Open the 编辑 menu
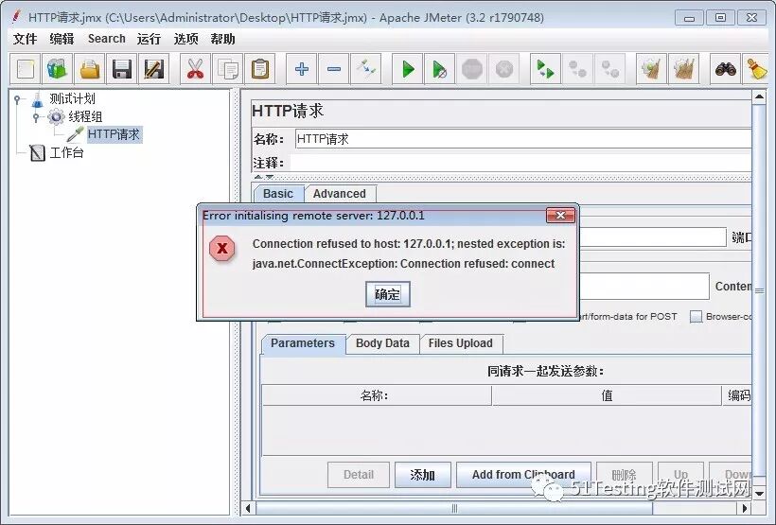The height and width of the screenshot is (525, 776). [x=62, y=39]
